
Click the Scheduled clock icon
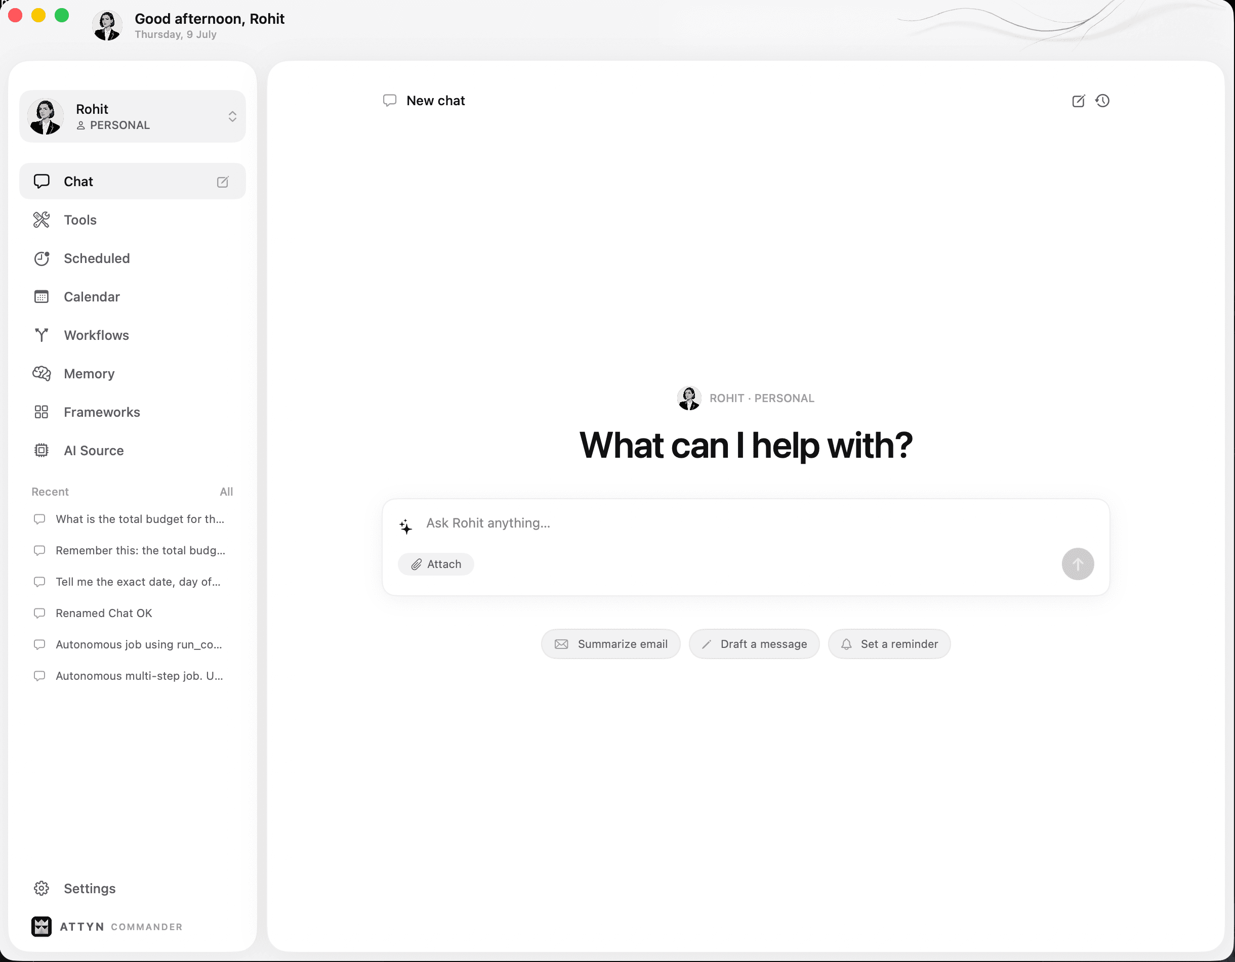click(42, 258)
